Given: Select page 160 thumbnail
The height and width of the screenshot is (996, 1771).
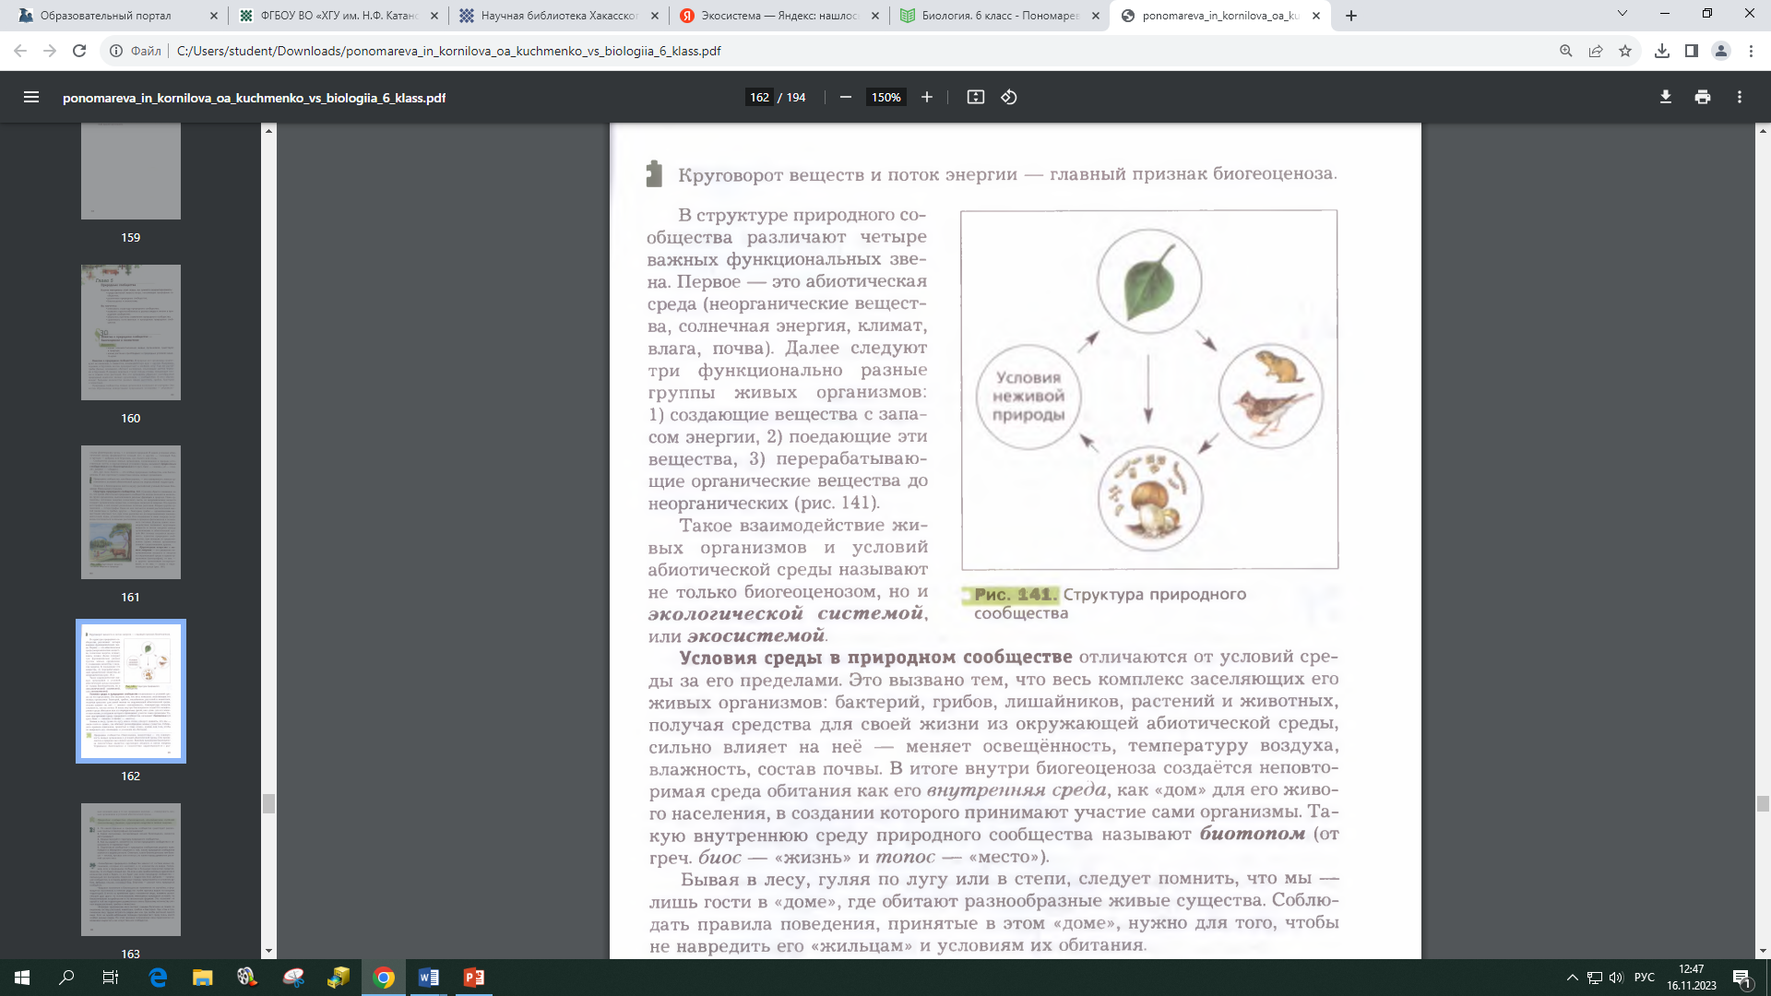Looking at the screenshot, I should (x=131, y=332).
